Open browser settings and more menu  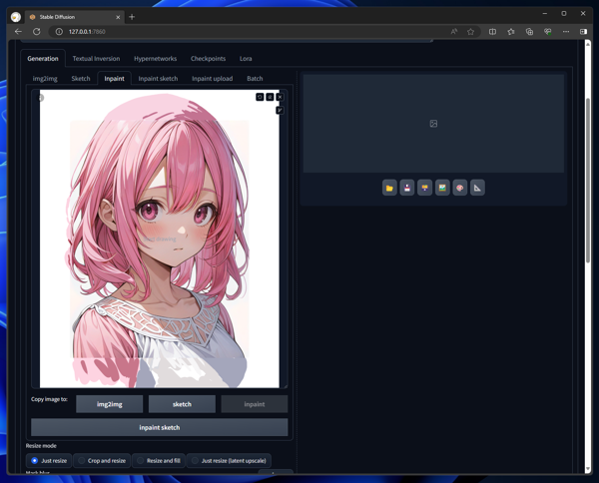pyautogui.click(x=566, y=32)
